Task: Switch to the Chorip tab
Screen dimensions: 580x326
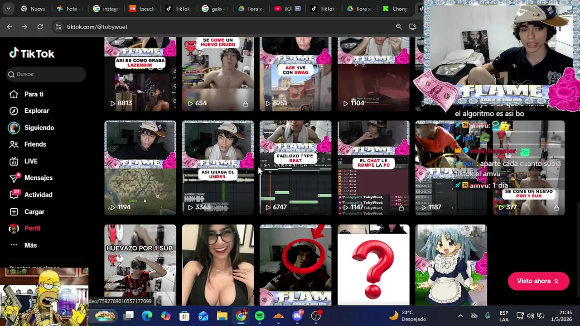Action: pos(395,9)
